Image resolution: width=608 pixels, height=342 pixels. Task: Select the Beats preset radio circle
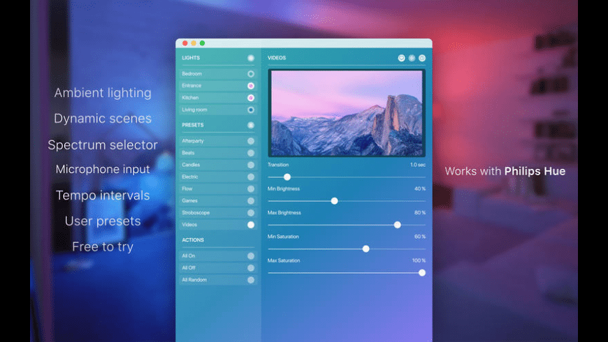[251, 153]
